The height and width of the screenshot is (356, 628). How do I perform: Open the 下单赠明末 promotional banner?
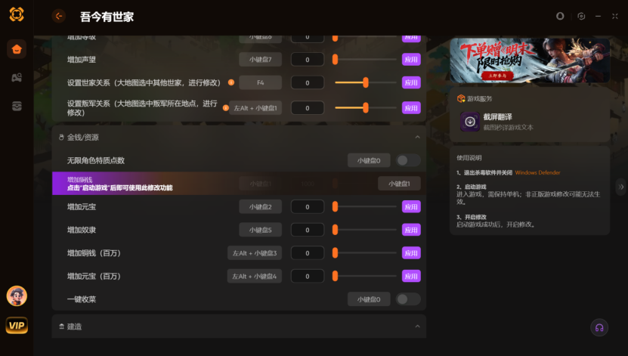point(530,60)
